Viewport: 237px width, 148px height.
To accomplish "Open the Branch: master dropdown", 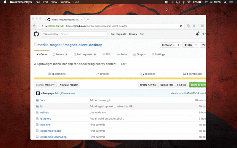I will [x=45, y=85].
